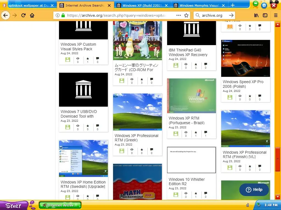Open Windows 7 USB/DVD Download Tool link

click(79, 114)
